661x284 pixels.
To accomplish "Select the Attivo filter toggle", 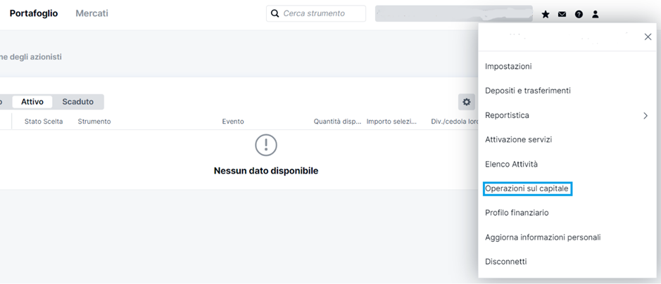I will coord(32,102).
